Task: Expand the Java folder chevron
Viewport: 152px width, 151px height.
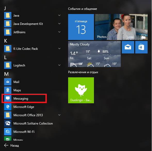Action: [59, 15]
